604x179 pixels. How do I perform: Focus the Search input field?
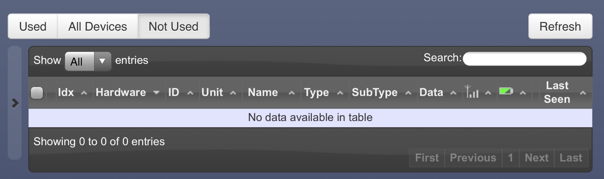[524, 59]
